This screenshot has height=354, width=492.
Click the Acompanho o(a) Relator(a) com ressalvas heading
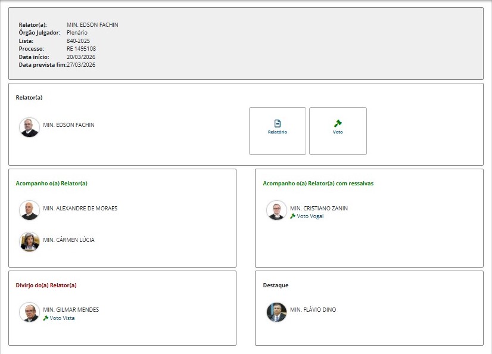coord(318,184)
